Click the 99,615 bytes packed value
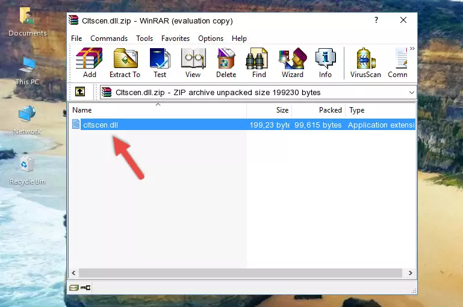This screenshot has width=463, height=307. [318, 125]
